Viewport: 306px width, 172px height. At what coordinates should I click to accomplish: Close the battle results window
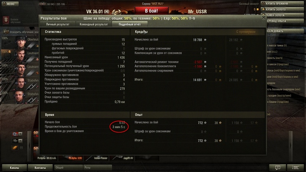point(264,18)
